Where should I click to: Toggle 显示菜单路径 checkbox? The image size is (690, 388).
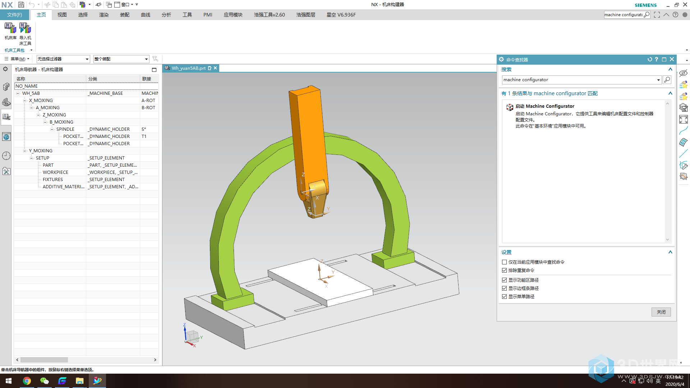click(x=505, y=297)
